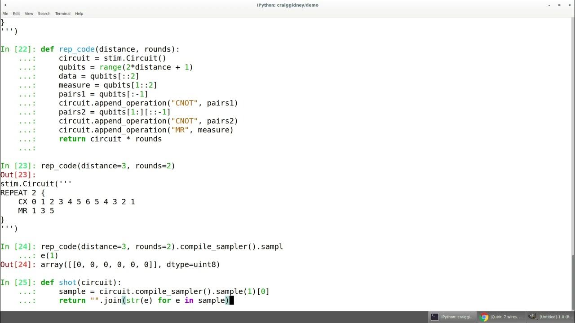
Task: Click the window menu icon in title bar
Action: [x=5, y=5]
